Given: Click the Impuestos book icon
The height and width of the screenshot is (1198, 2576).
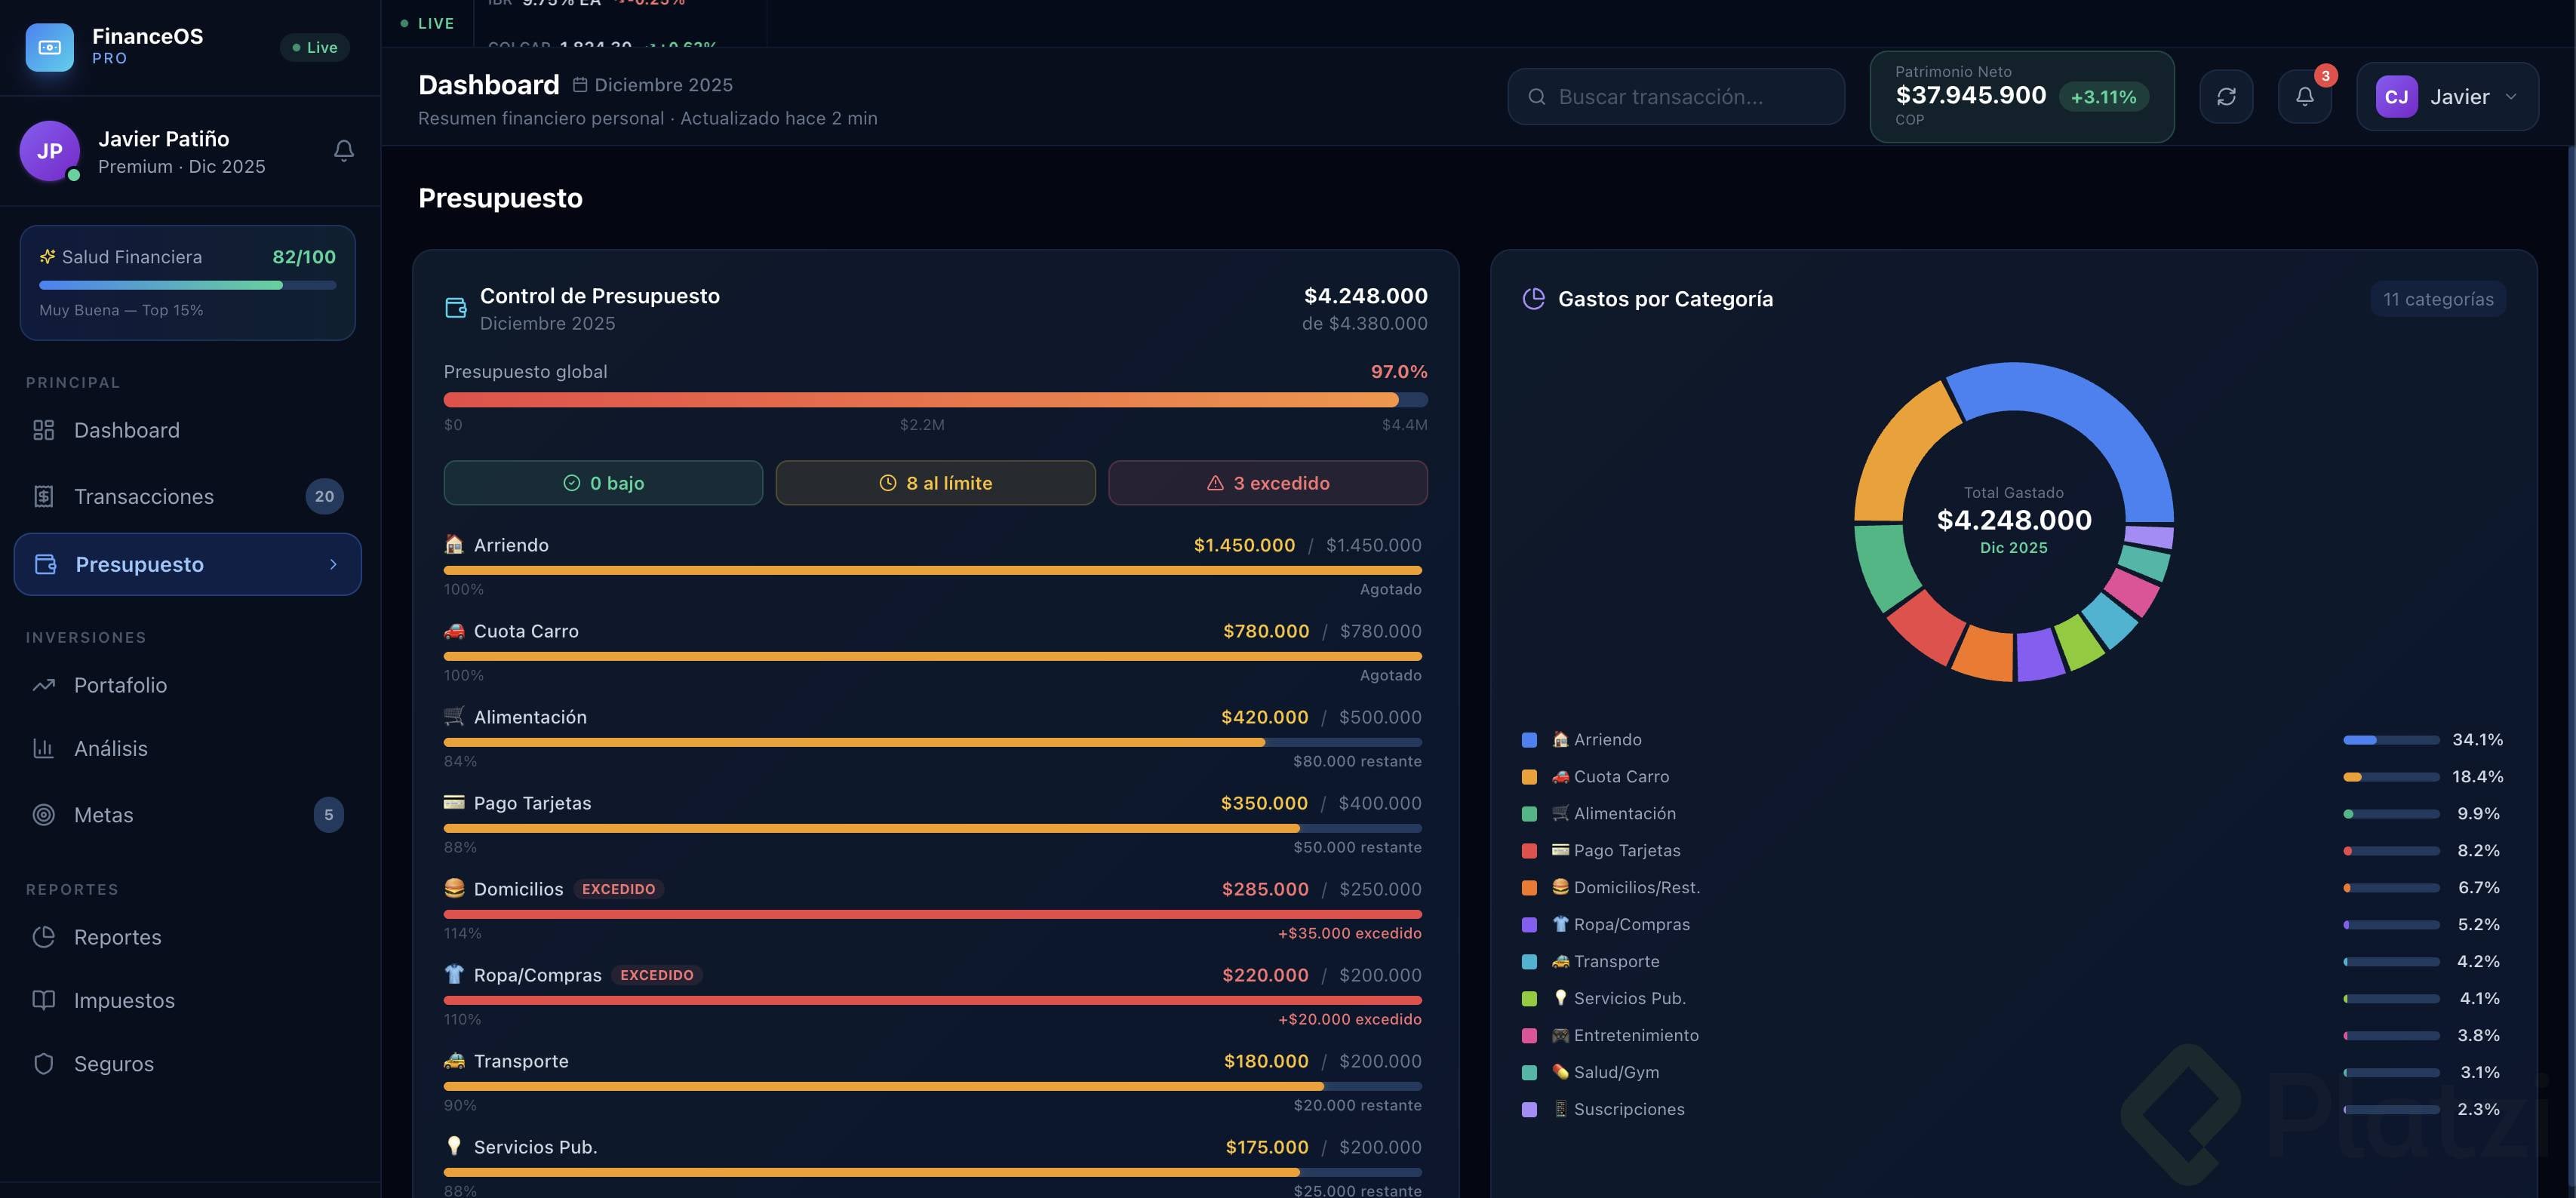Looking at the screenshot, I should point(43,1000).
